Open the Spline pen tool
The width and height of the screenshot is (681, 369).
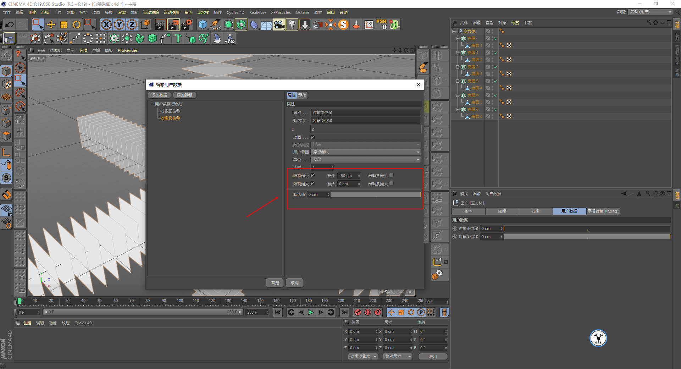tap(215, 24)
